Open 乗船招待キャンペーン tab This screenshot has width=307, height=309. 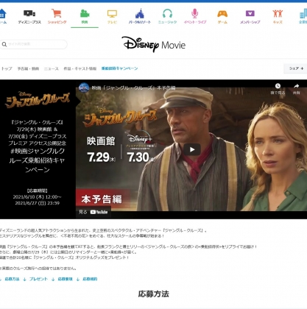(119, 68)
